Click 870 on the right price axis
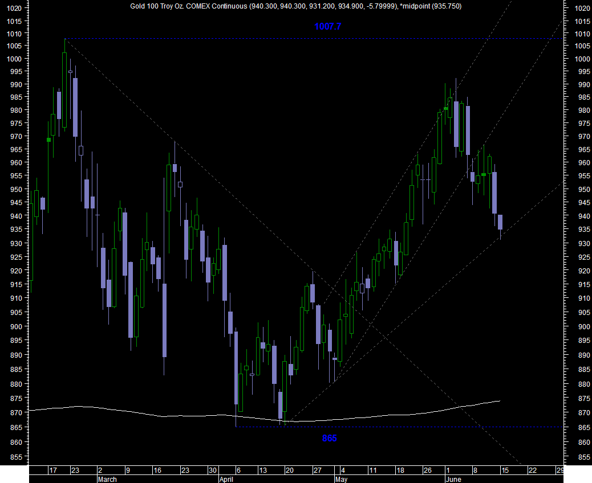Viewport: 592px width, 483px height. (x=584, y=413)
